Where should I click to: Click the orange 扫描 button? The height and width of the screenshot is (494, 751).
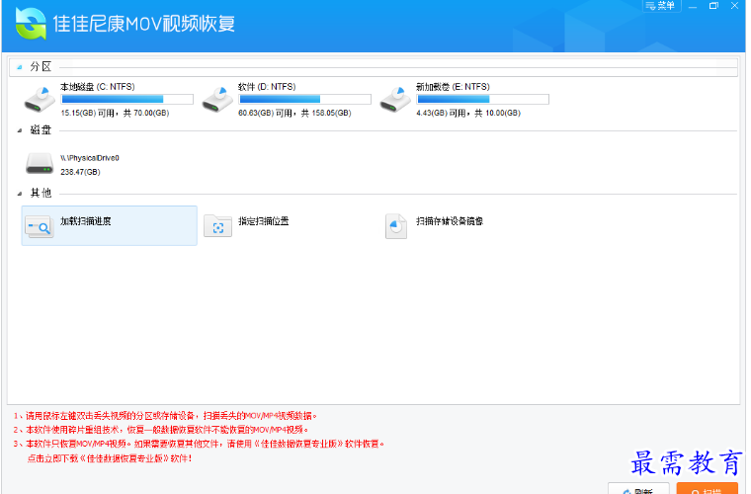pyautogui.click(x=707, y=489)
